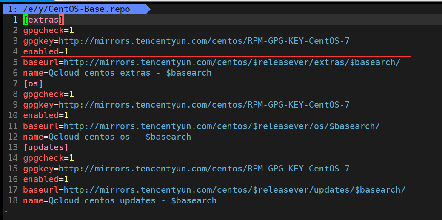Select the buffer tab /e/y/CentOS-Base.repo
Image resolution: width=442 pixels, height=220 pixels.
click(76, 9)
